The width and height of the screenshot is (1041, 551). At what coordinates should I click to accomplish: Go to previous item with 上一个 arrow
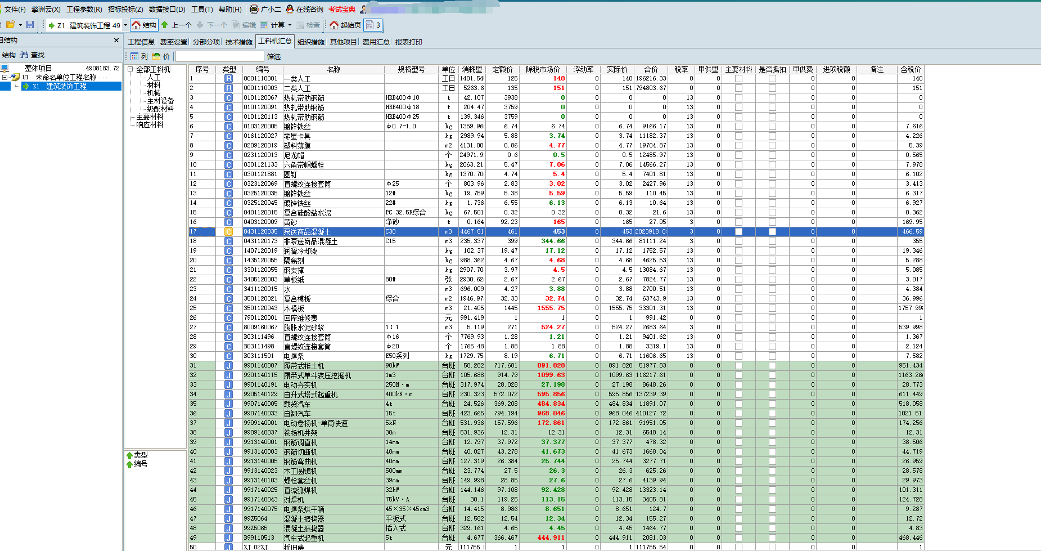(177, 25)
